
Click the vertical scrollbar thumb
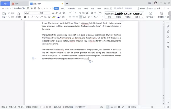tap(163, 47)
